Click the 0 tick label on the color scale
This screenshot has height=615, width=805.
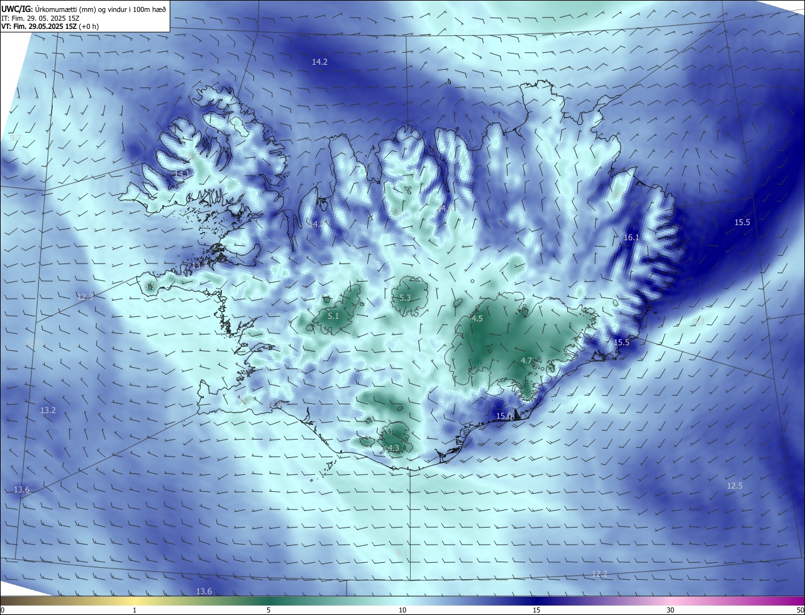coord(2,610)
